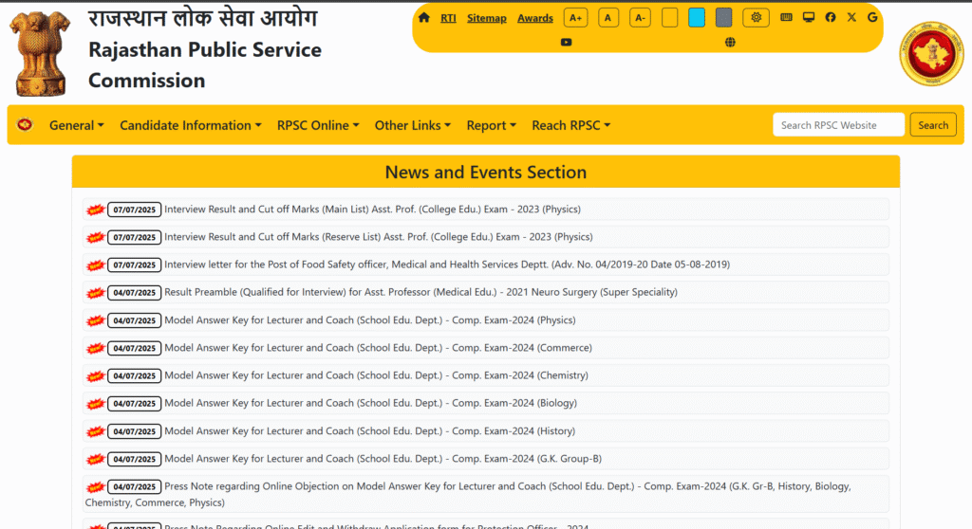Click 04/07/2025 date on Physics answer key
This screenshot has height=529, width=972.
pos(135,320)
